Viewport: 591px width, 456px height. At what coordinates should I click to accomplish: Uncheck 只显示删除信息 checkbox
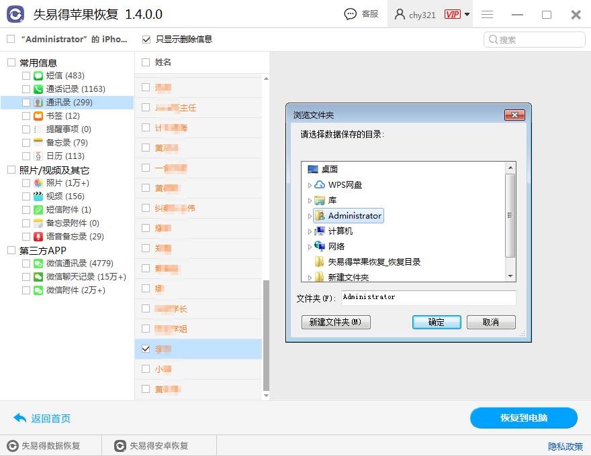(146, 39)
